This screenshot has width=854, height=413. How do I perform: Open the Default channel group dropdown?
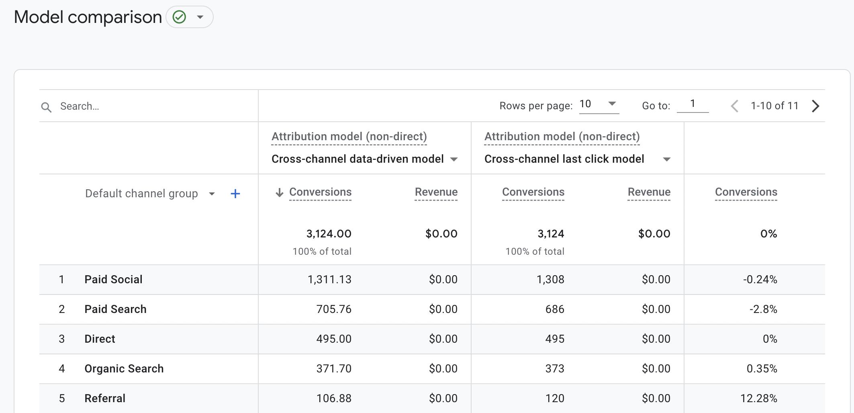pyautogui.click(x=212, y=194)
